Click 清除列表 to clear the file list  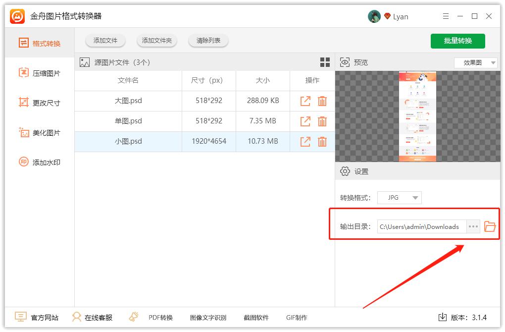tap(208, 41)
